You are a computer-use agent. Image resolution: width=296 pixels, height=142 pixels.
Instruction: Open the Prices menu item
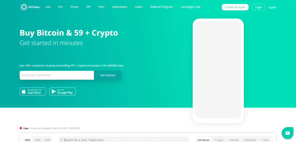click(x=75, y=7)
